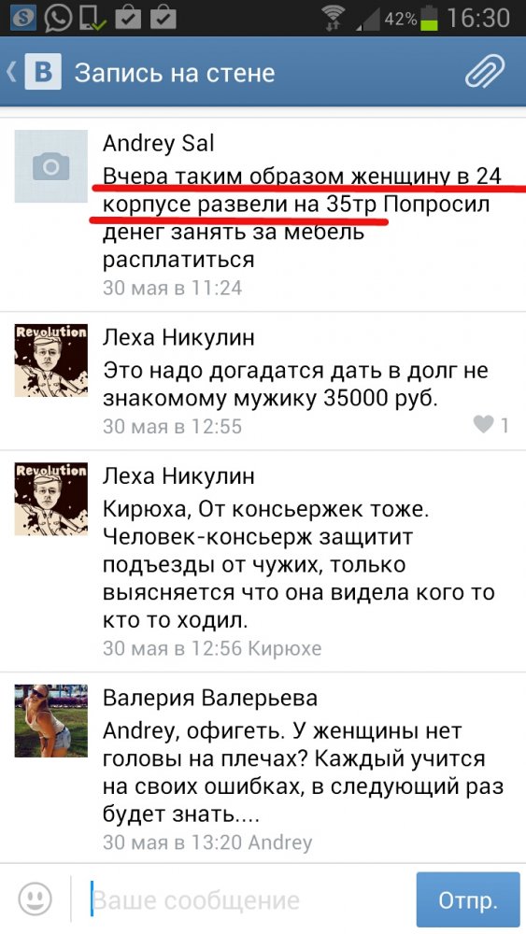Screen dimensions: 526x934
Task: Open Валерия Валерьева's name link
Action: [x=209, y=698]
